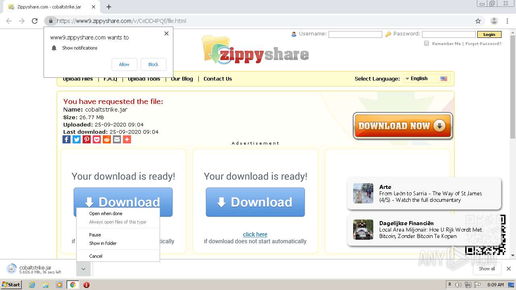Open the F.A.Q page
The image size is (516, 290).
coord(110,79)
